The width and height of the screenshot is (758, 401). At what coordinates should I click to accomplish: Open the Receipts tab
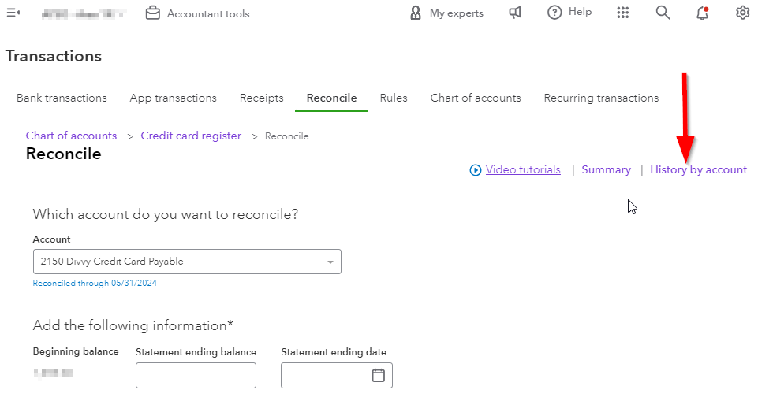[x=261, y=98]
